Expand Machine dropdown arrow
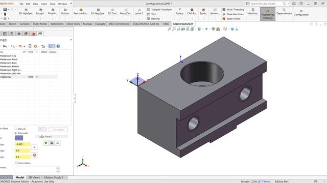 [253, 19]
